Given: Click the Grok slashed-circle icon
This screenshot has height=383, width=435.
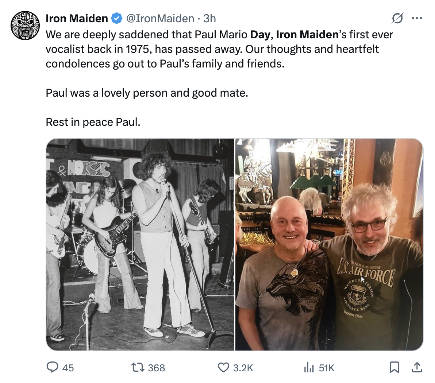Looking at the screenshot, I should point(397,18).
